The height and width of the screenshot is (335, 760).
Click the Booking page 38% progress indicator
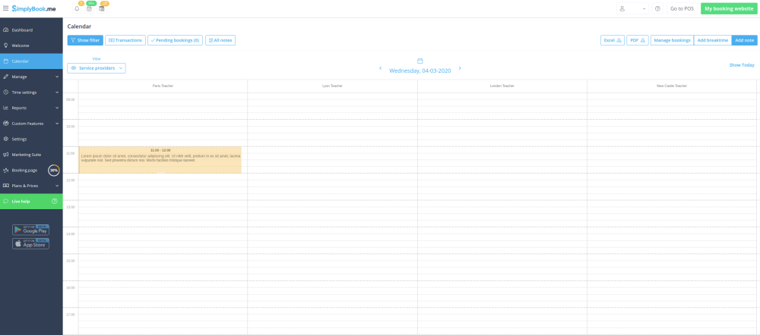point(54,171)
